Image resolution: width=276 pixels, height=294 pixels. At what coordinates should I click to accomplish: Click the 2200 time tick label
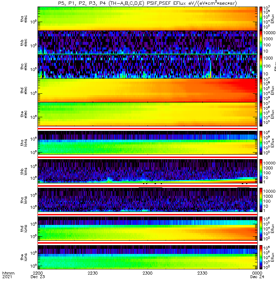[x=38, y=273]
